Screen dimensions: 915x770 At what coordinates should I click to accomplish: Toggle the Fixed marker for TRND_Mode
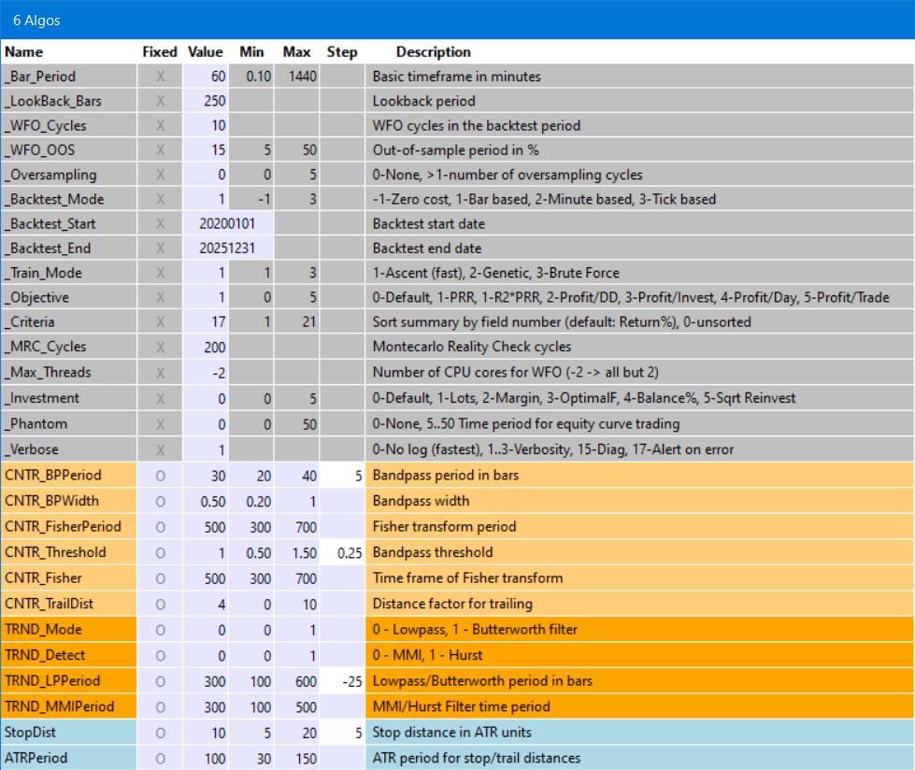(160, 630)
